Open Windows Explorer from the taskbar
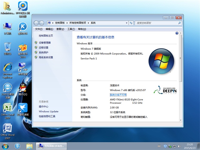Image resolution: width=200 pixels, height=150 pixels. point(29,146)
